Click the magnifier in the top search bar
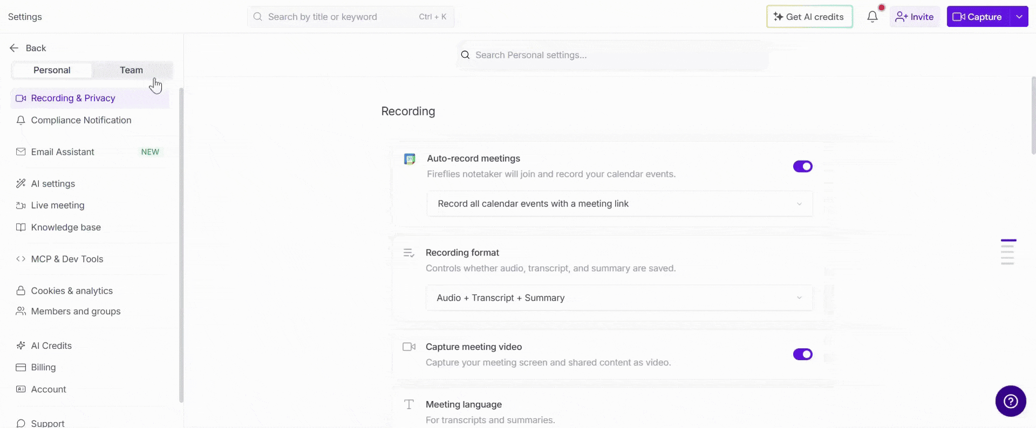The image size is (1036, 428). click(258, 17)
